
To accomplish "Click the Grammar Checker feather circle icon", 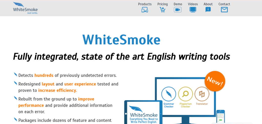I will [169, 94].
